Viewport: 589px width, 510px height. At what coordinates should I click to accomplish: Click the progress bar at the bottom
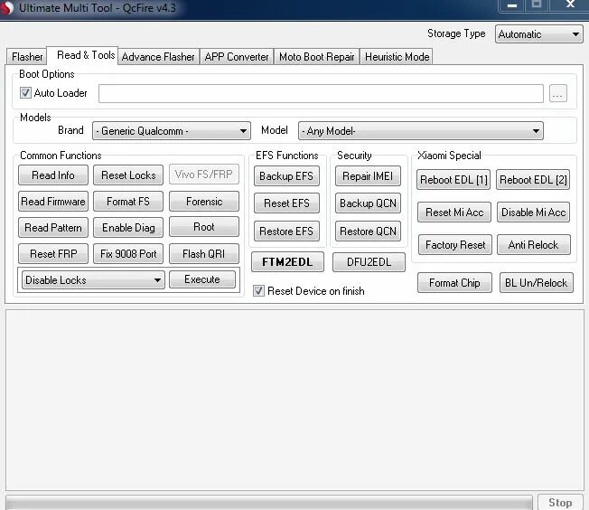(269, 503)
